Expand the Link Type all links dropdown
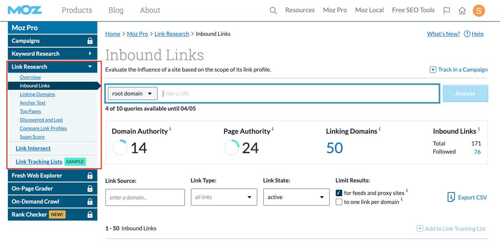This screenshot has height=242, width=500. point(224,197)
